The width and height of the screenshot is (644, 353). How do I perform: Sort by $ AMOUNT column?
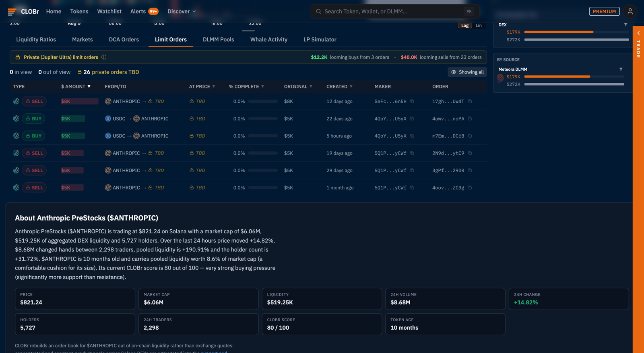tap(76, 86)
